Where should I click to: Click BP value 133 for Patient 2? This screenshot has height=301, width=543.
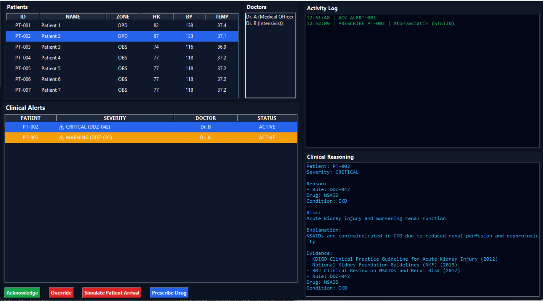coord(189,36)
